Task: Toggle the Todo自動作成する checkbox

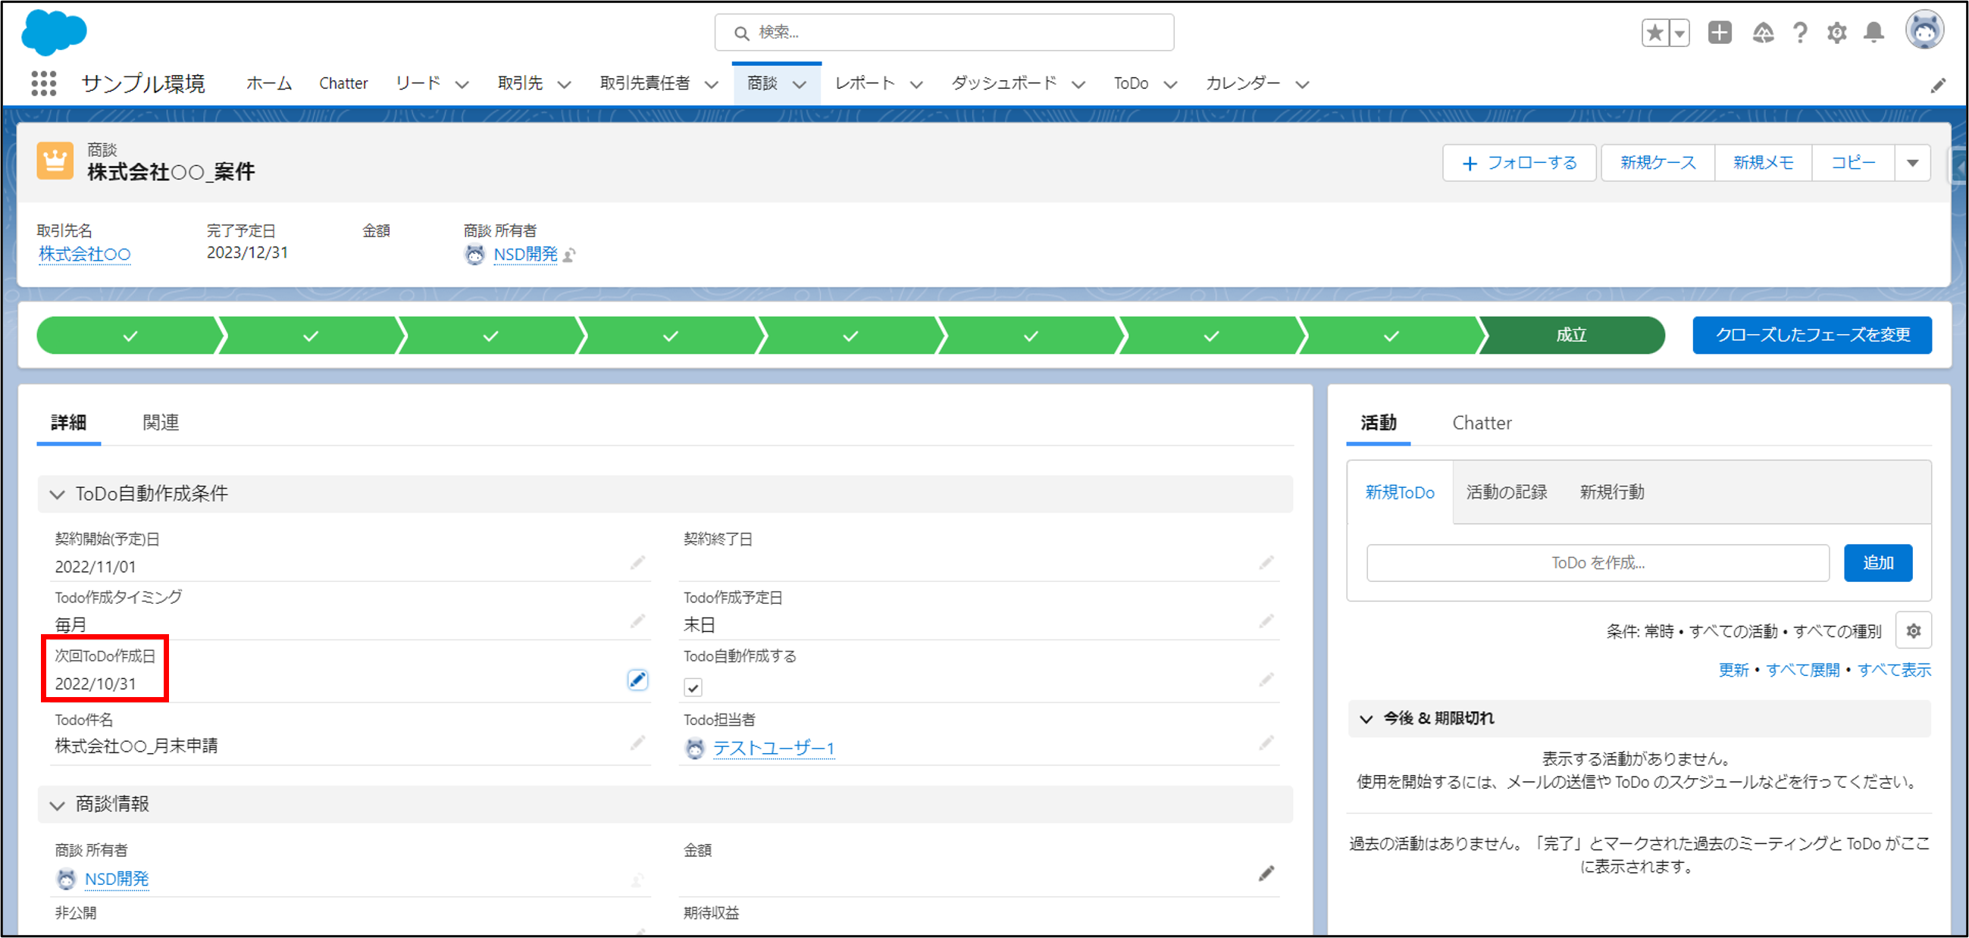Action: coord(693,687)
